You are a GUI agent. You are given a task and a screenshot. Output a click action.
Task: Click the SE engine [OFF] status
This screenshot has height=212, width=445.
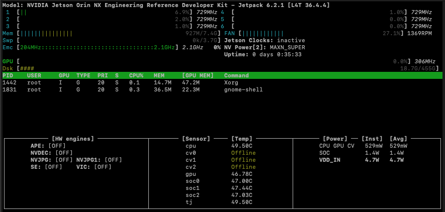53,167
